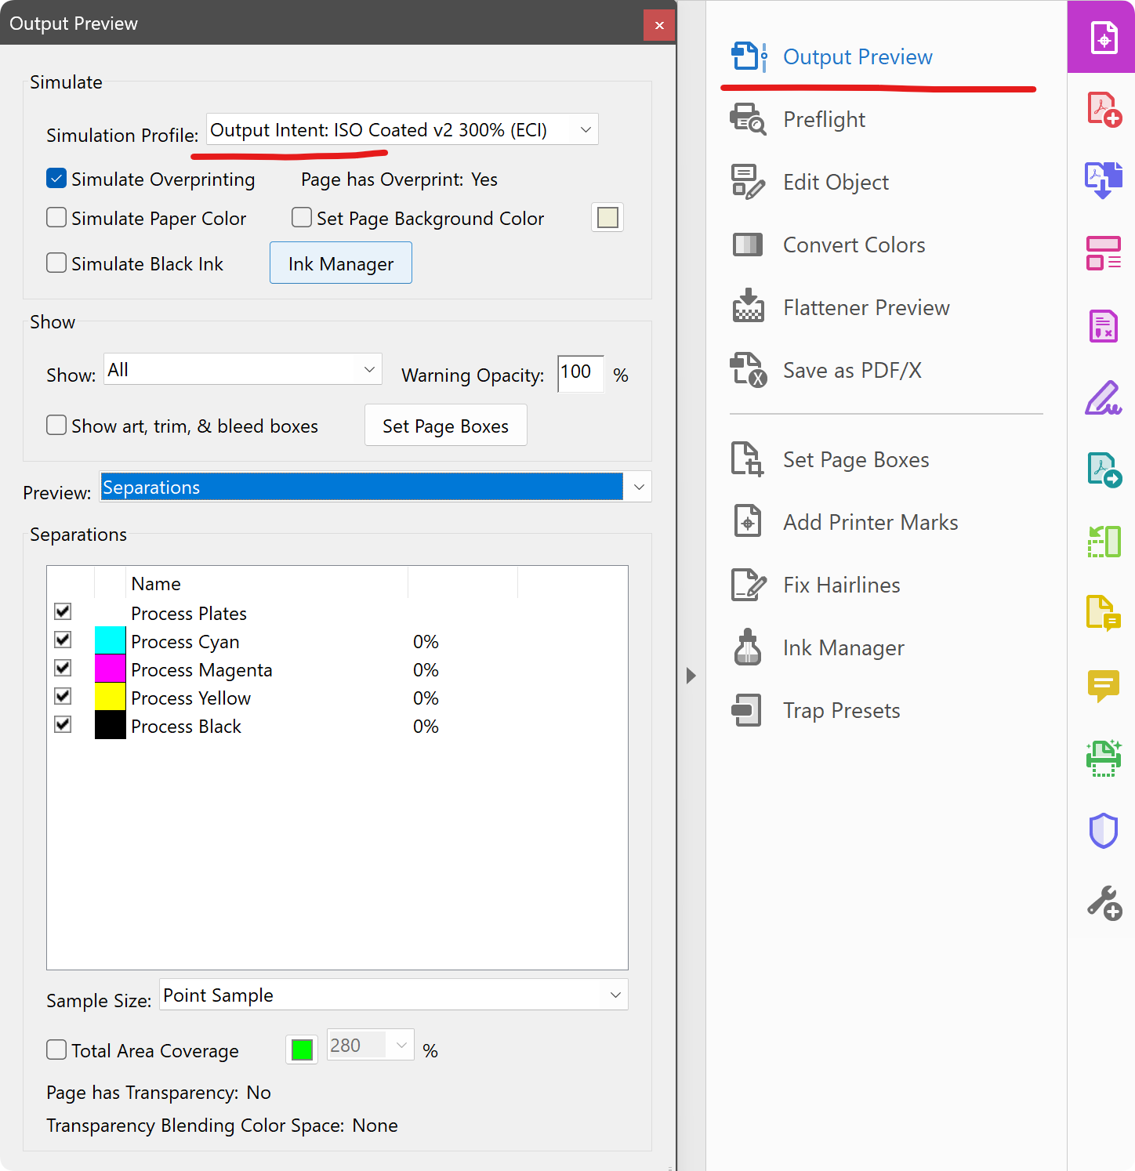
Task: Select the Convert Colors icon
Action: (x=747, y=245)
